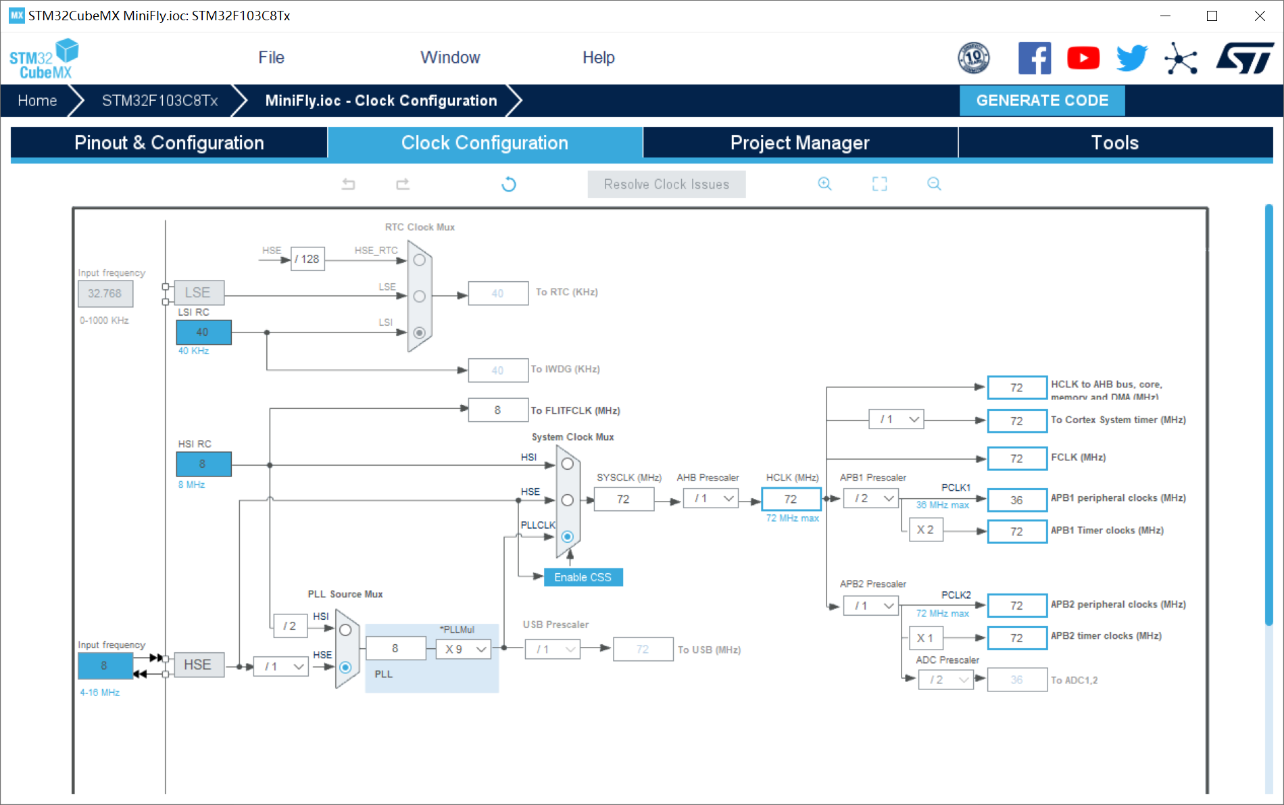Select LSE in RTC Clock Mux
1284x805 pixels.
[419, 296]
